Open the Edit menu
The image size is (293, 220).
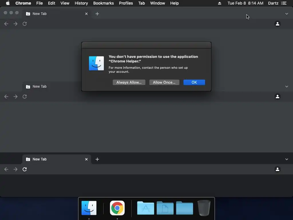pyautogui.click(x=52, y=3)
